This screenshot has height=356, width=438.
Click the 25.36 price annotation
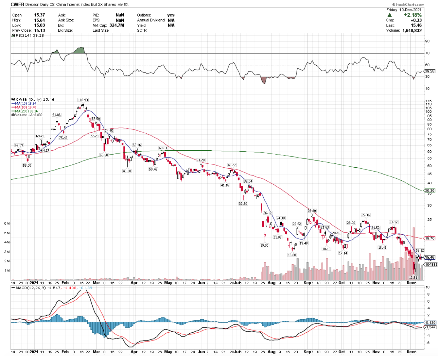pos(366,215)
